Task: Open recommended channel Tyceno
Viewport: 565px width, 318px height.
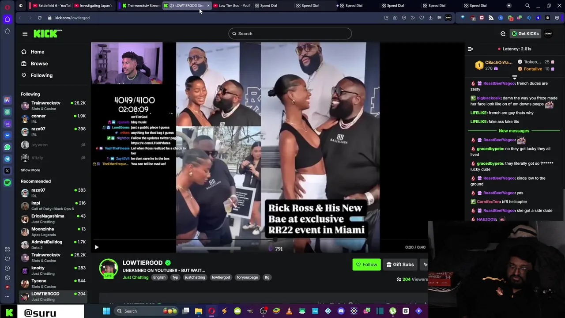Action: pyautogui.click(x=53, y=284)
